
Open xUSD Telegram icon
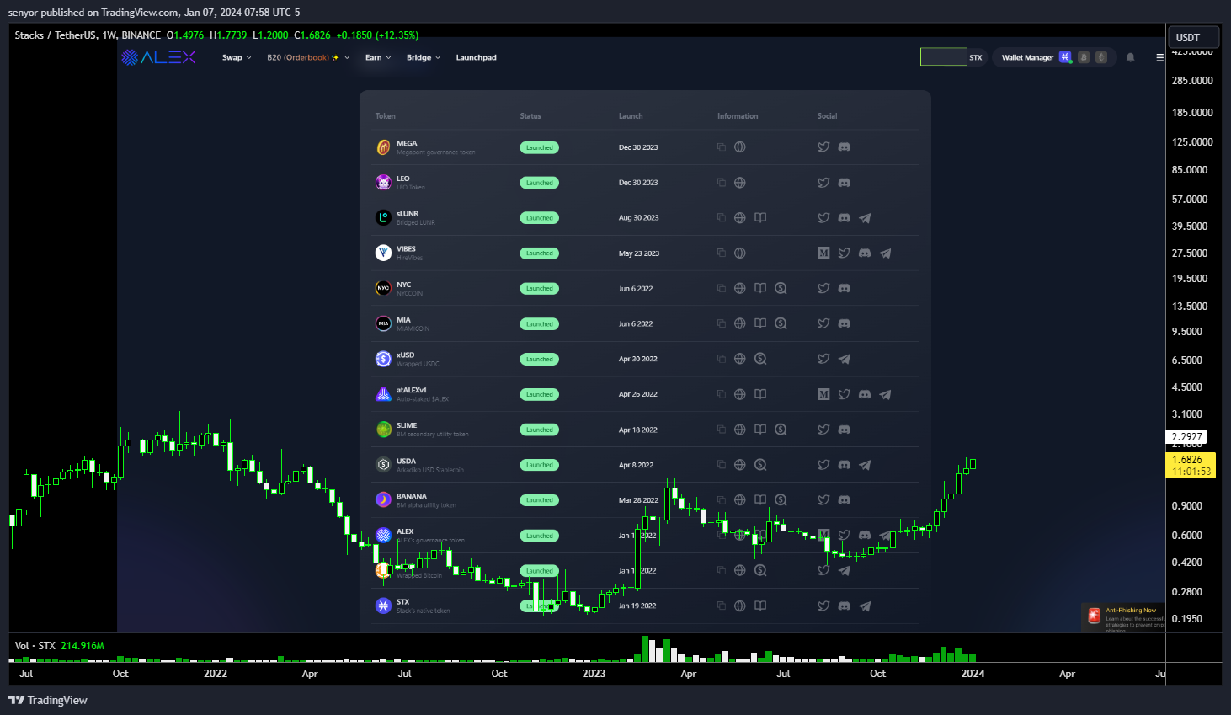click(x=845, y=359)
